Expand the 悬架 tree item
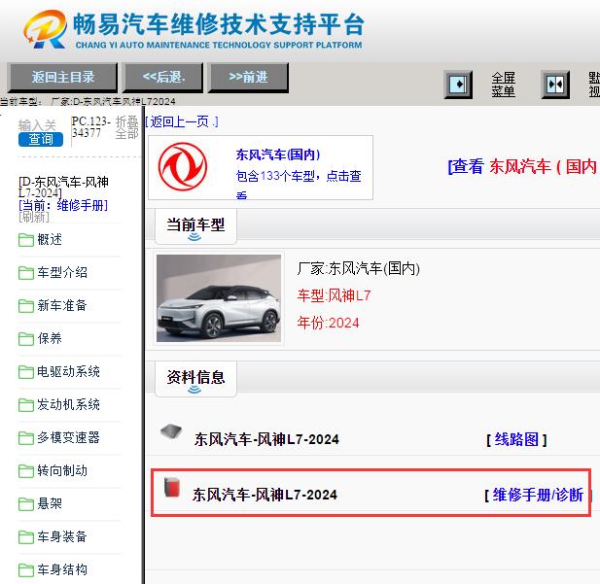Image resolution: width=600 pixels, height=584 pixels. pos(50,503)
